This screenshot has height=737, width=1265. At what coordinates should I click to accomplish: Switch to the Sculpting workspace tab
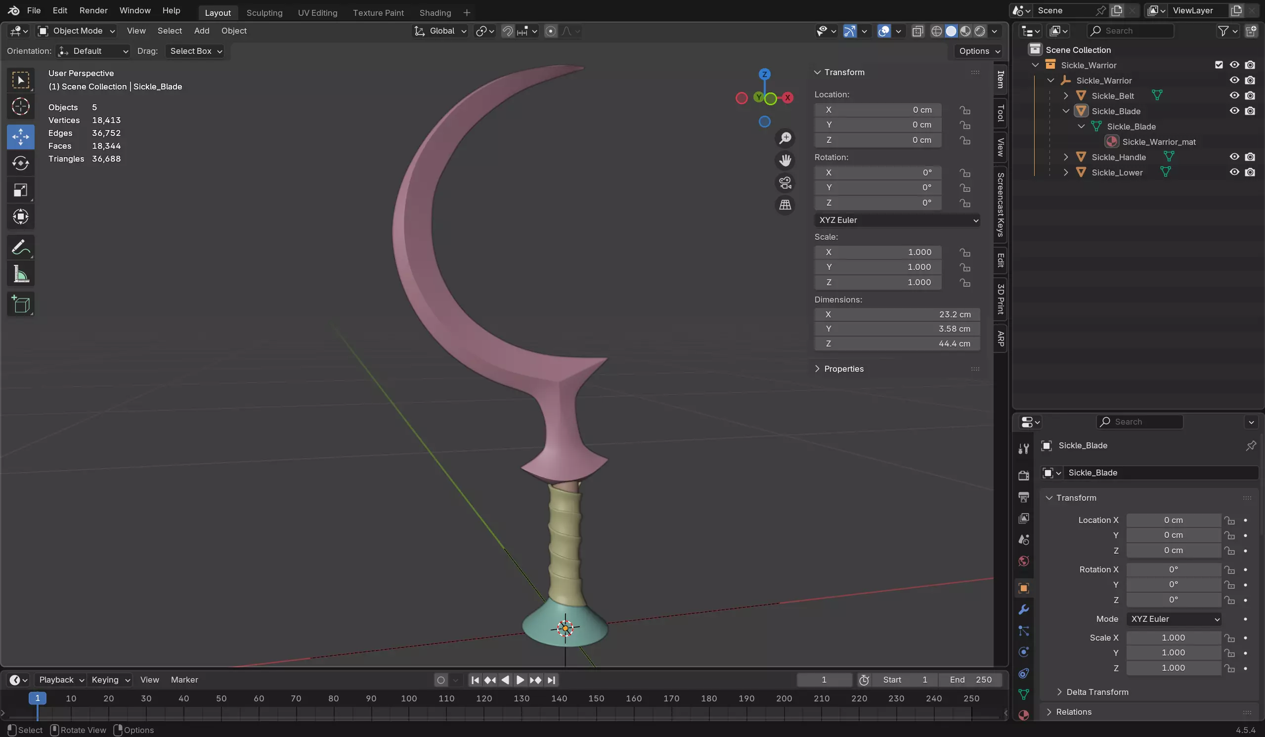pos(264,12)
